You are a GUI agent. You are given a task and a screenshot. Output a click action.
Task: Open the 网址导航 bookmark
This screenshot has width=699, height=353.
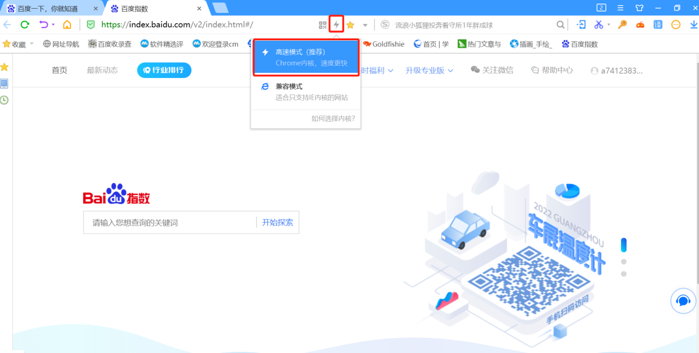61,44
